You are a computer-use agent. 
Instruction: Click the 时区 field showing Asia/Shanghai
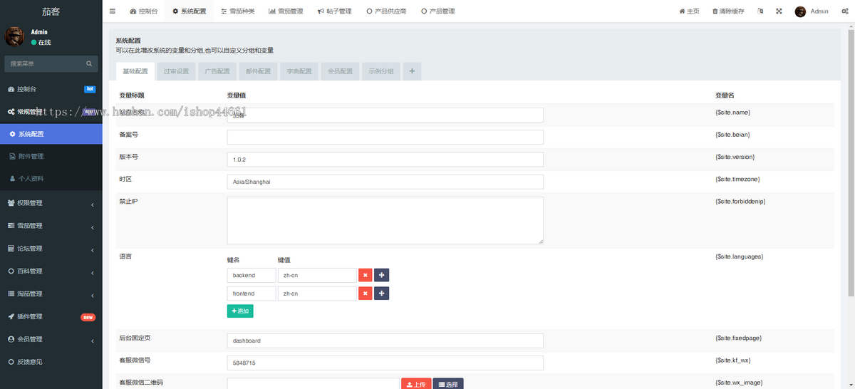[x=385, y=182]
